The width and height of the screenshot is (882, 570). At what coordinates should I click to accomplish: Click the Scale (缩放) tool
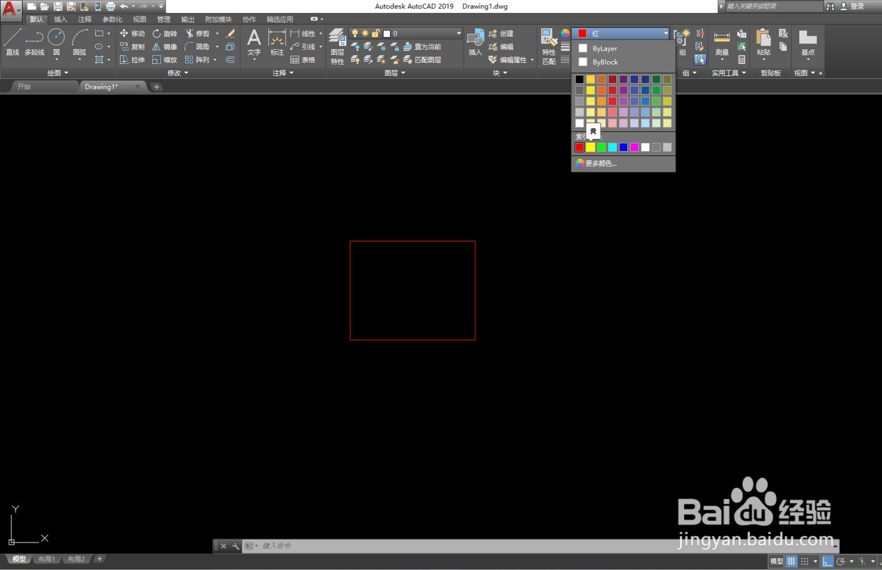[x=165, y=60]
